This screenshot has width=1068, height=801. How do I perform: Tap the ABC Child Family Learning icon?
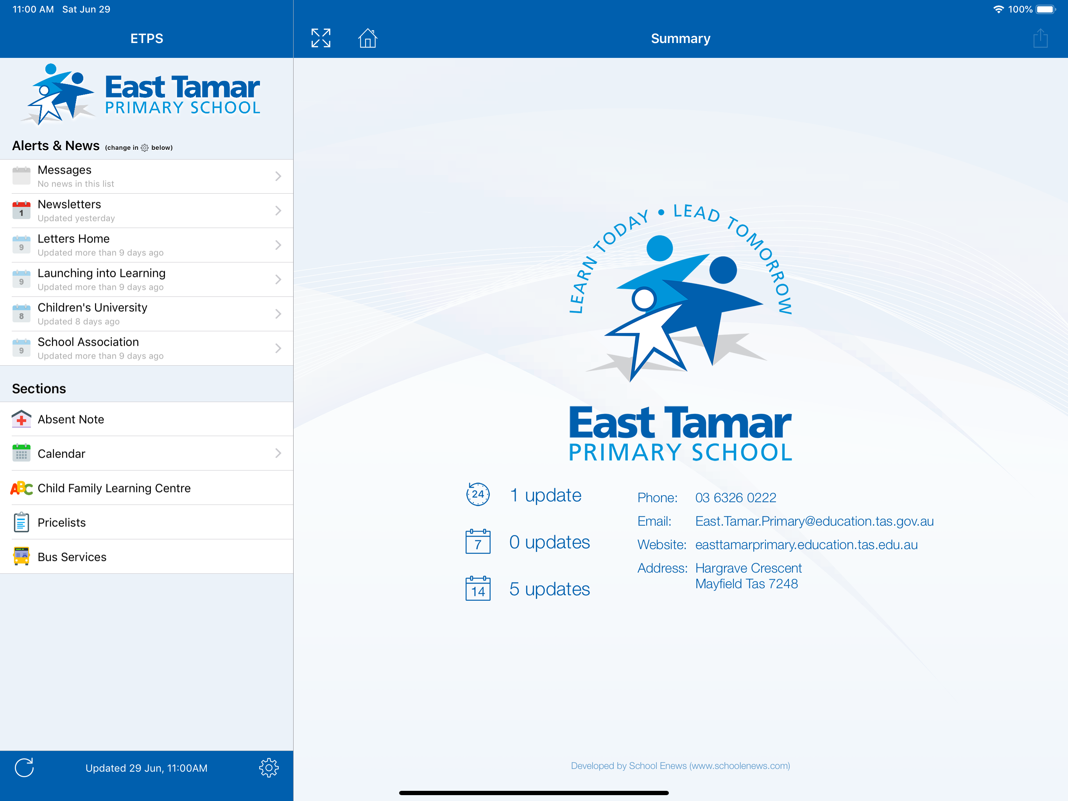coord(21,488)
